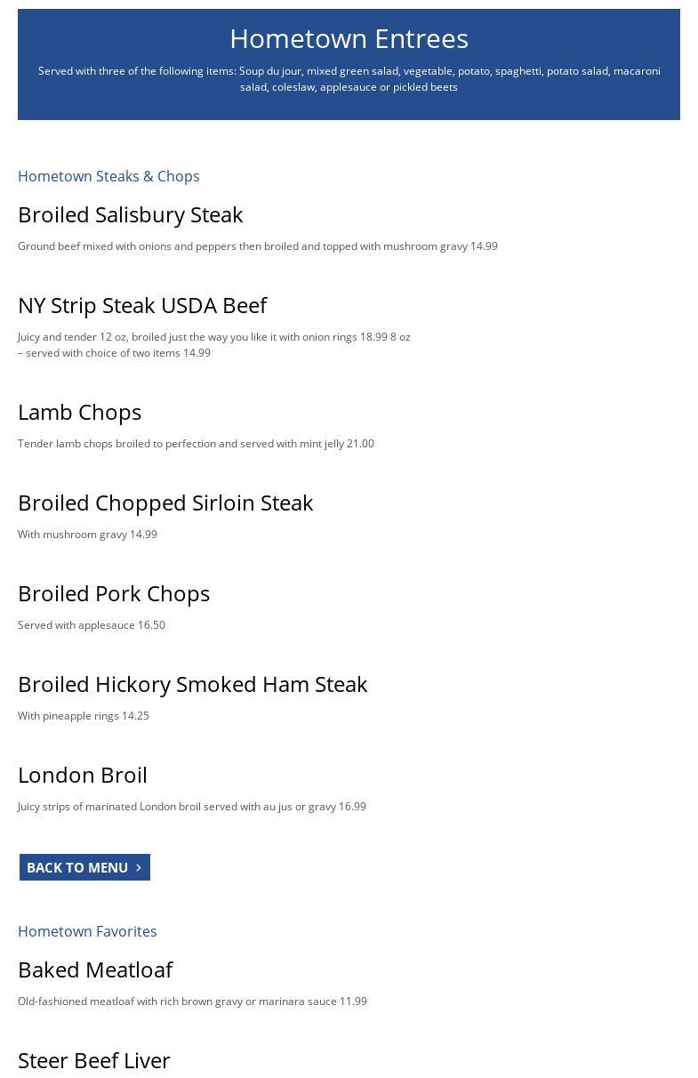
Task: Click the NY Strip Steak USDA Beef heading
Action: [142, 305]
